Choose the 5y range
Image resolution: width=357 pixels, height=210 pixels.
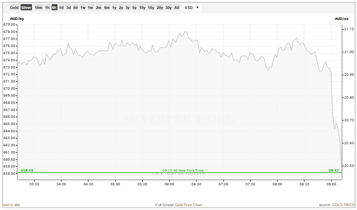click(x=134, y=8)
